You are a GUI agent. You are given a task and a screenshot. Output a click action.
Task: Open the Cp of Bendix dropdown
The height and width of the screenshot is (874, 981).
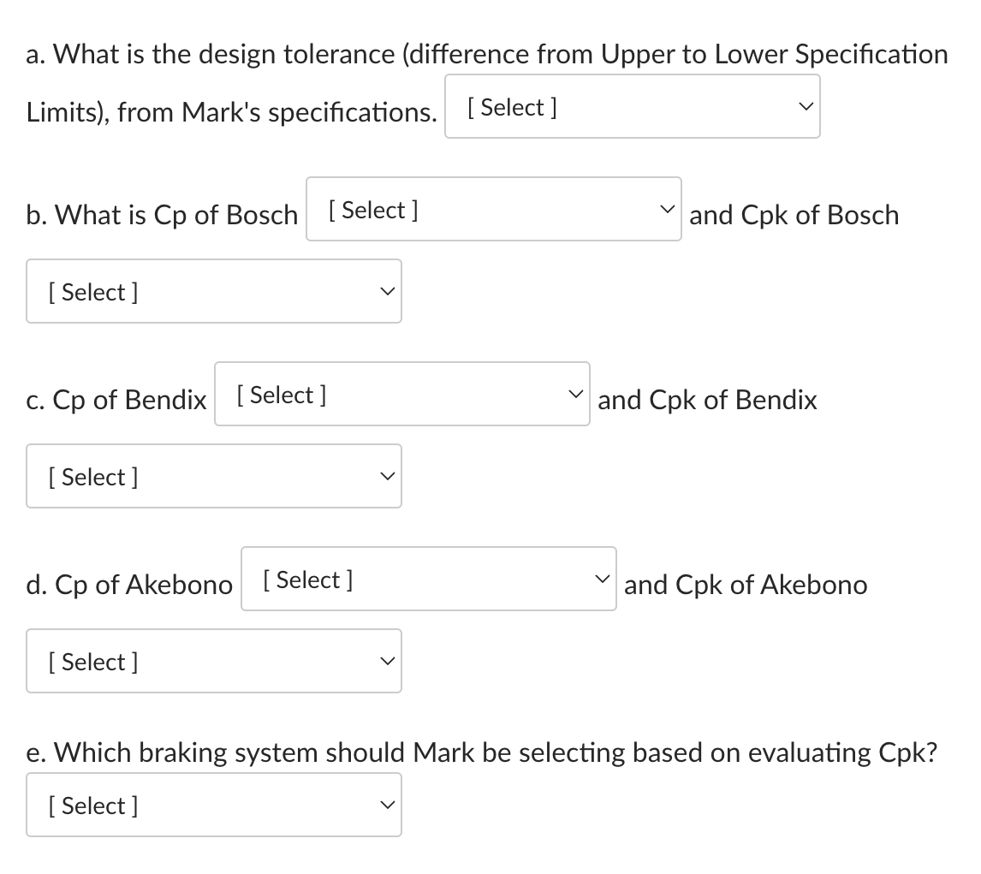tap(401, 395)
